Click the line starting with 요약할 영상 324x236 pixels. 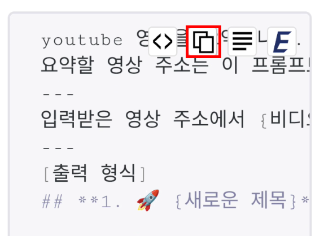click(175, 65)
